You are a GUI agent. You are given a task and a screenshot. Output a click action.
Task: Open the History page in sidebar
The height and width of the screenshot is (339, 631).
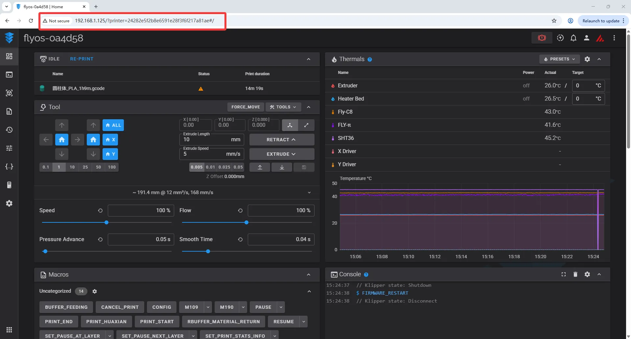(x=9, y=130)
